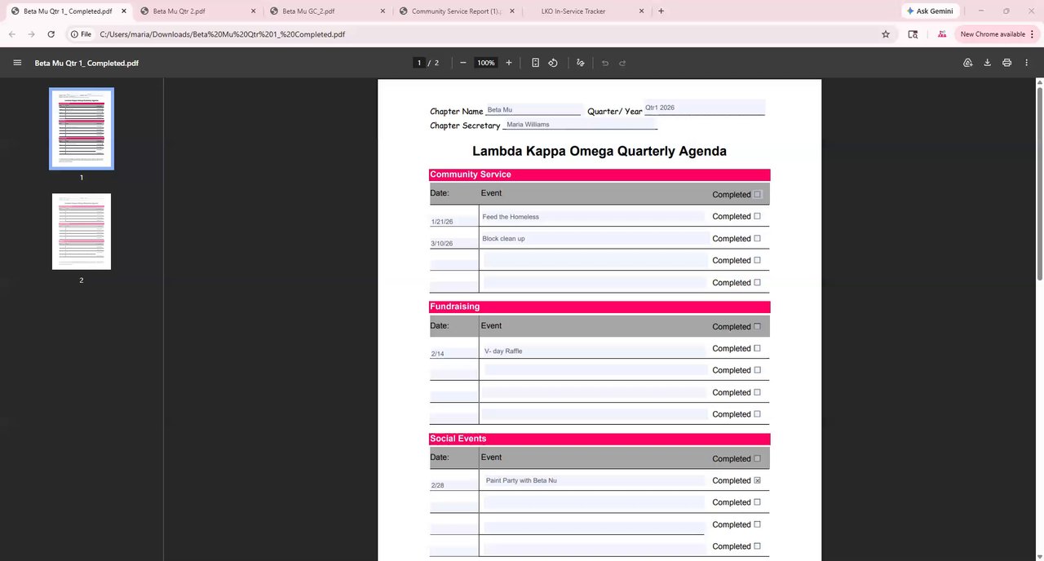The height and width of the screenshot is (561, 1044).
Task: Click the Chapter Name field Beta Mu
Action: [x=533, y=109]
